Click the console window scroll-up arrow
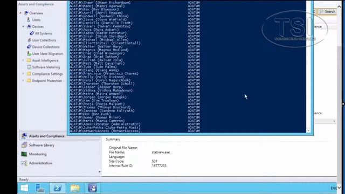This screenshot has width=345, height=194. click(x=339, y=7)
